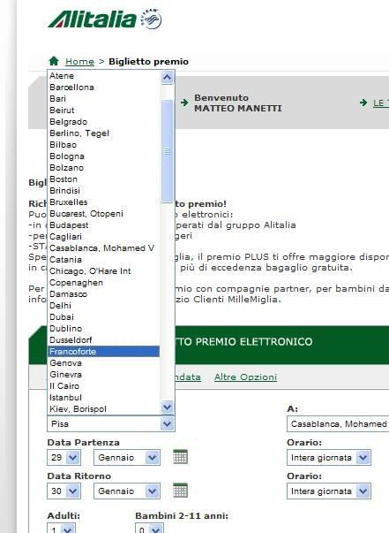
Task: Select Bilbao from the list
Action: coord(104,145)
